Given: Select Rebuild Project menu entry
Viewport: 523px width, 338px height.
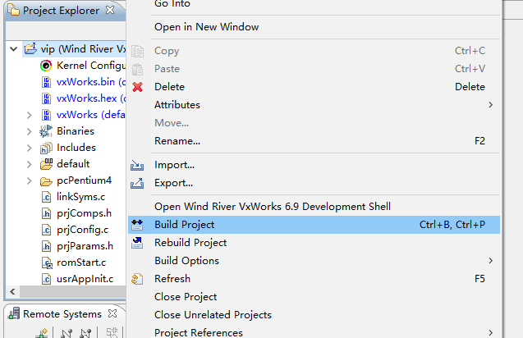Looking at the screenshot, I should click(314, 242).
